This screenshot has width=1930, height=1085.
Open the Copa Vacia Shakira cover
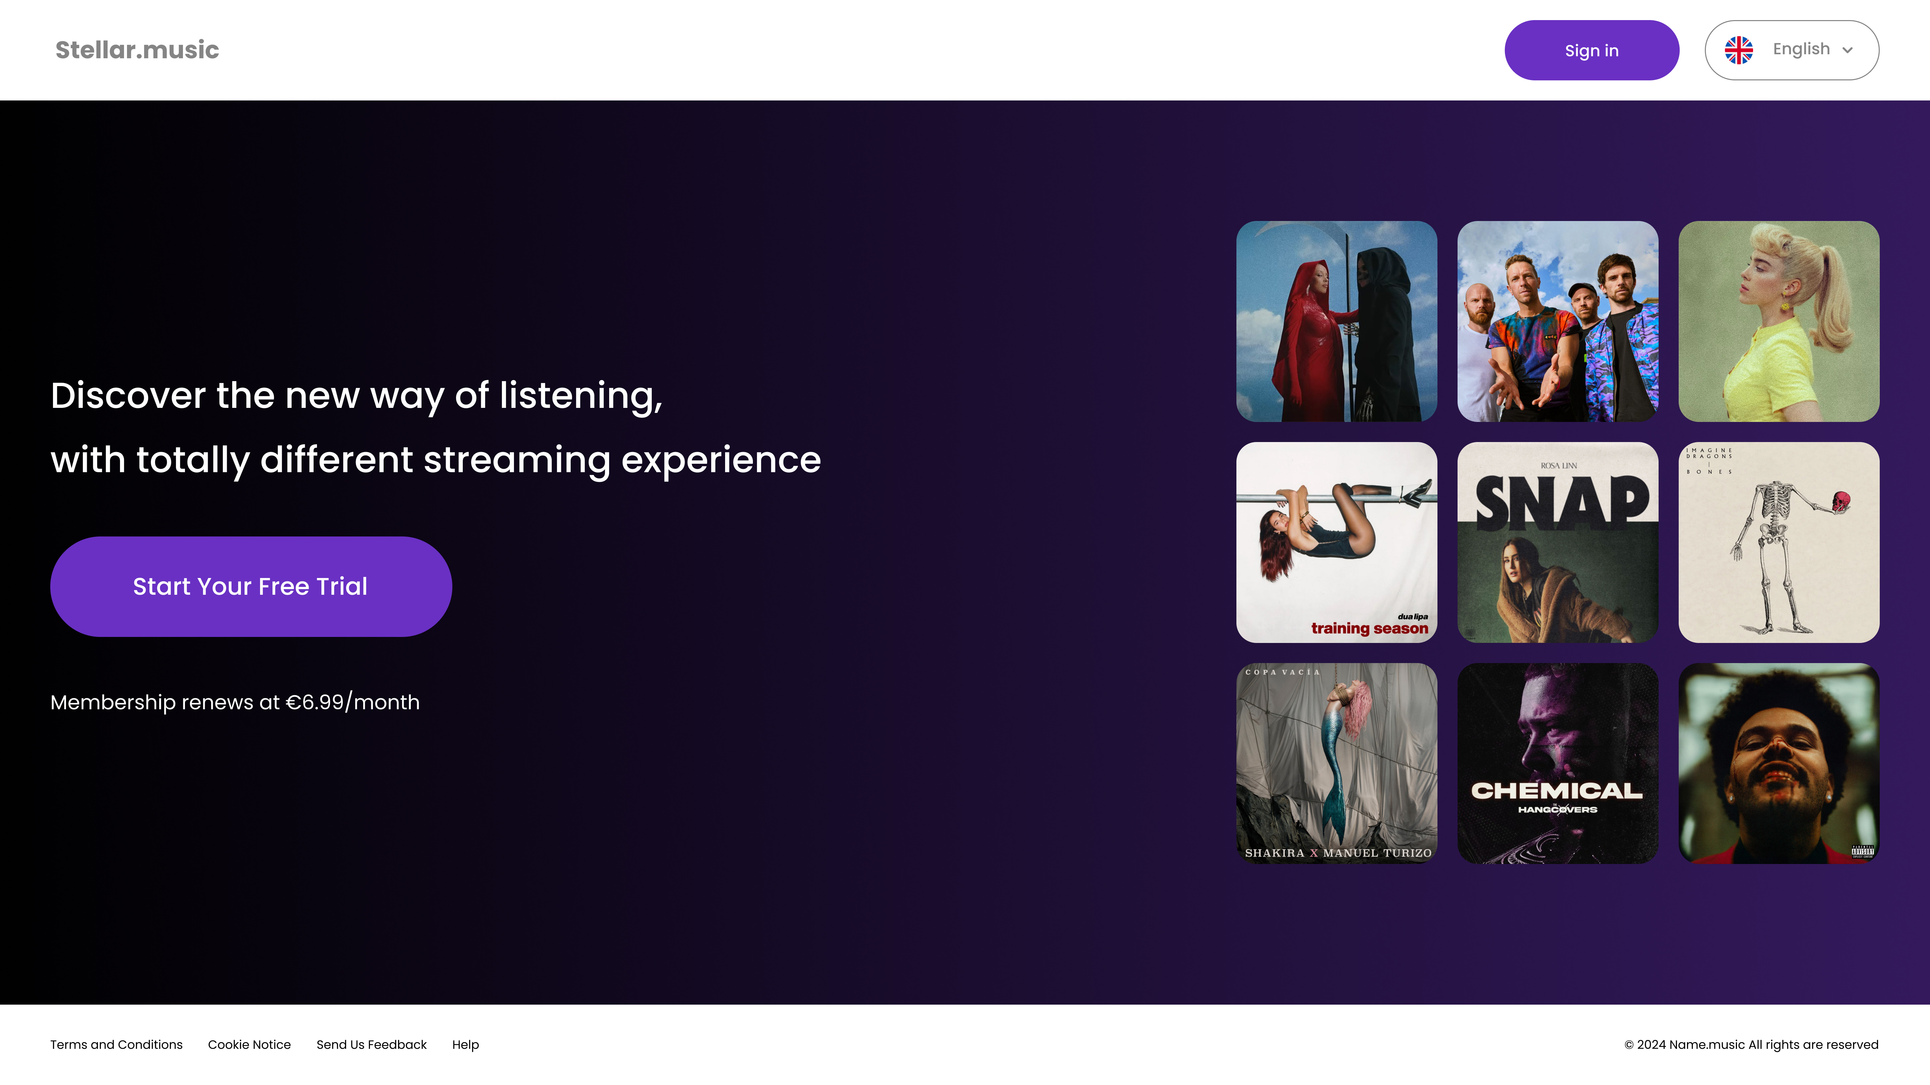[x=1337, y=763]
